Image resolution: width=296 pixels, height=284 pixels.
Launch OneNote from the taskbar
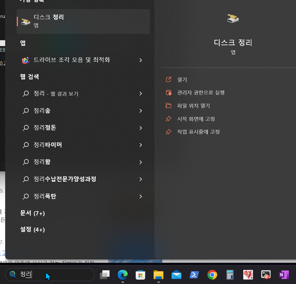pyautogui.click(x=284, y=275)
